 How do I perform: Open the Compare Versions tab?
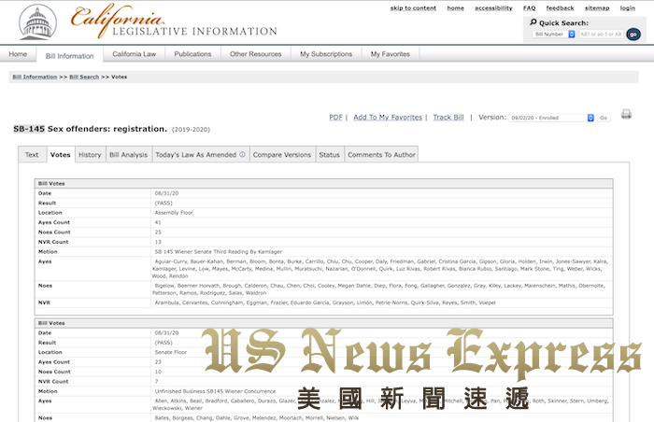pyautogui.click(x=282, y=154)
